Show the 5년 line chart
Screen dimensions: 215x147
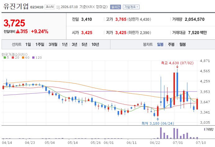click(84, 44)
